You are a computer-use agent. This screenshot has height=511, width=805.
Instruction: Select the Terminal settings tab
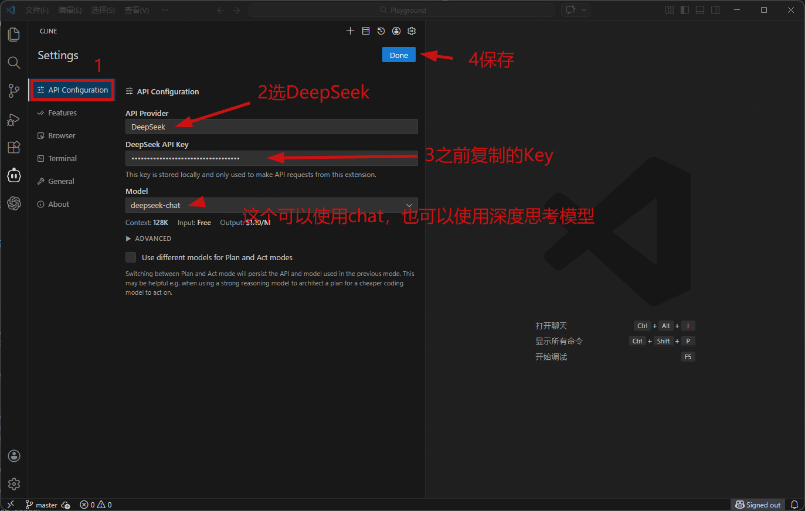click(x=62, y=158)
